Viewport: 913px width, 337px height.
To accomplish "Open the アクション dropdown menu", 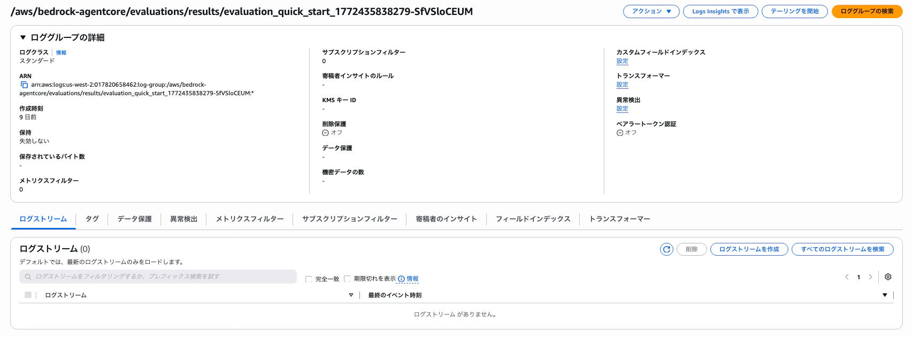I will pyautogui.click(x=651, y=11).
